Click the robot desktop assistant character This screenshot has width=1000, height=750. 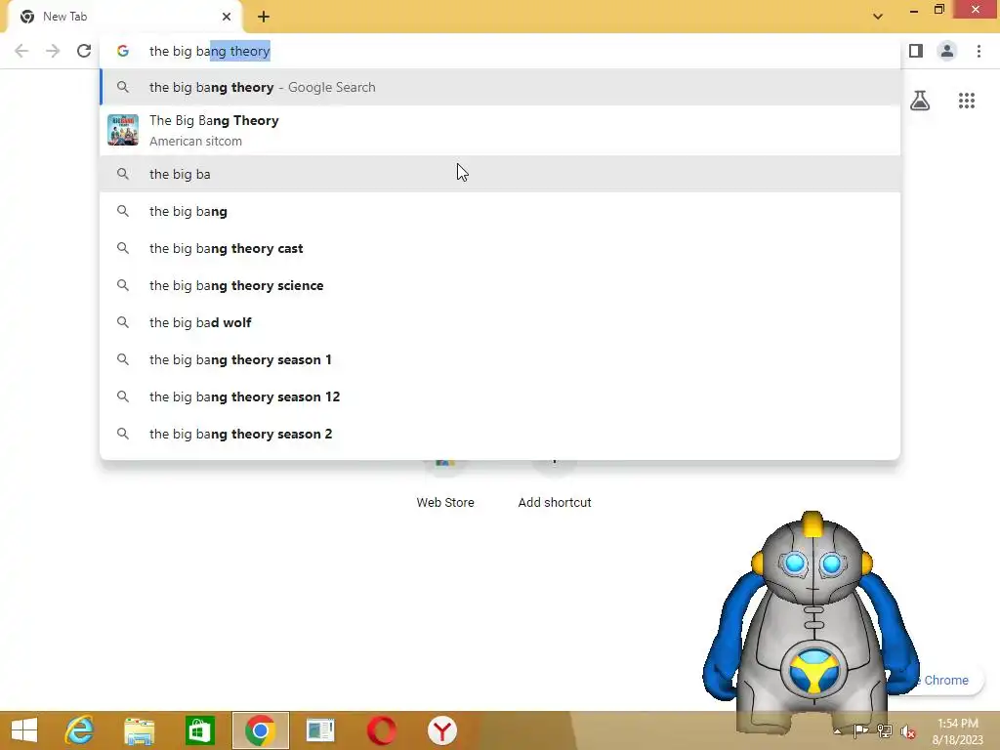812,622
